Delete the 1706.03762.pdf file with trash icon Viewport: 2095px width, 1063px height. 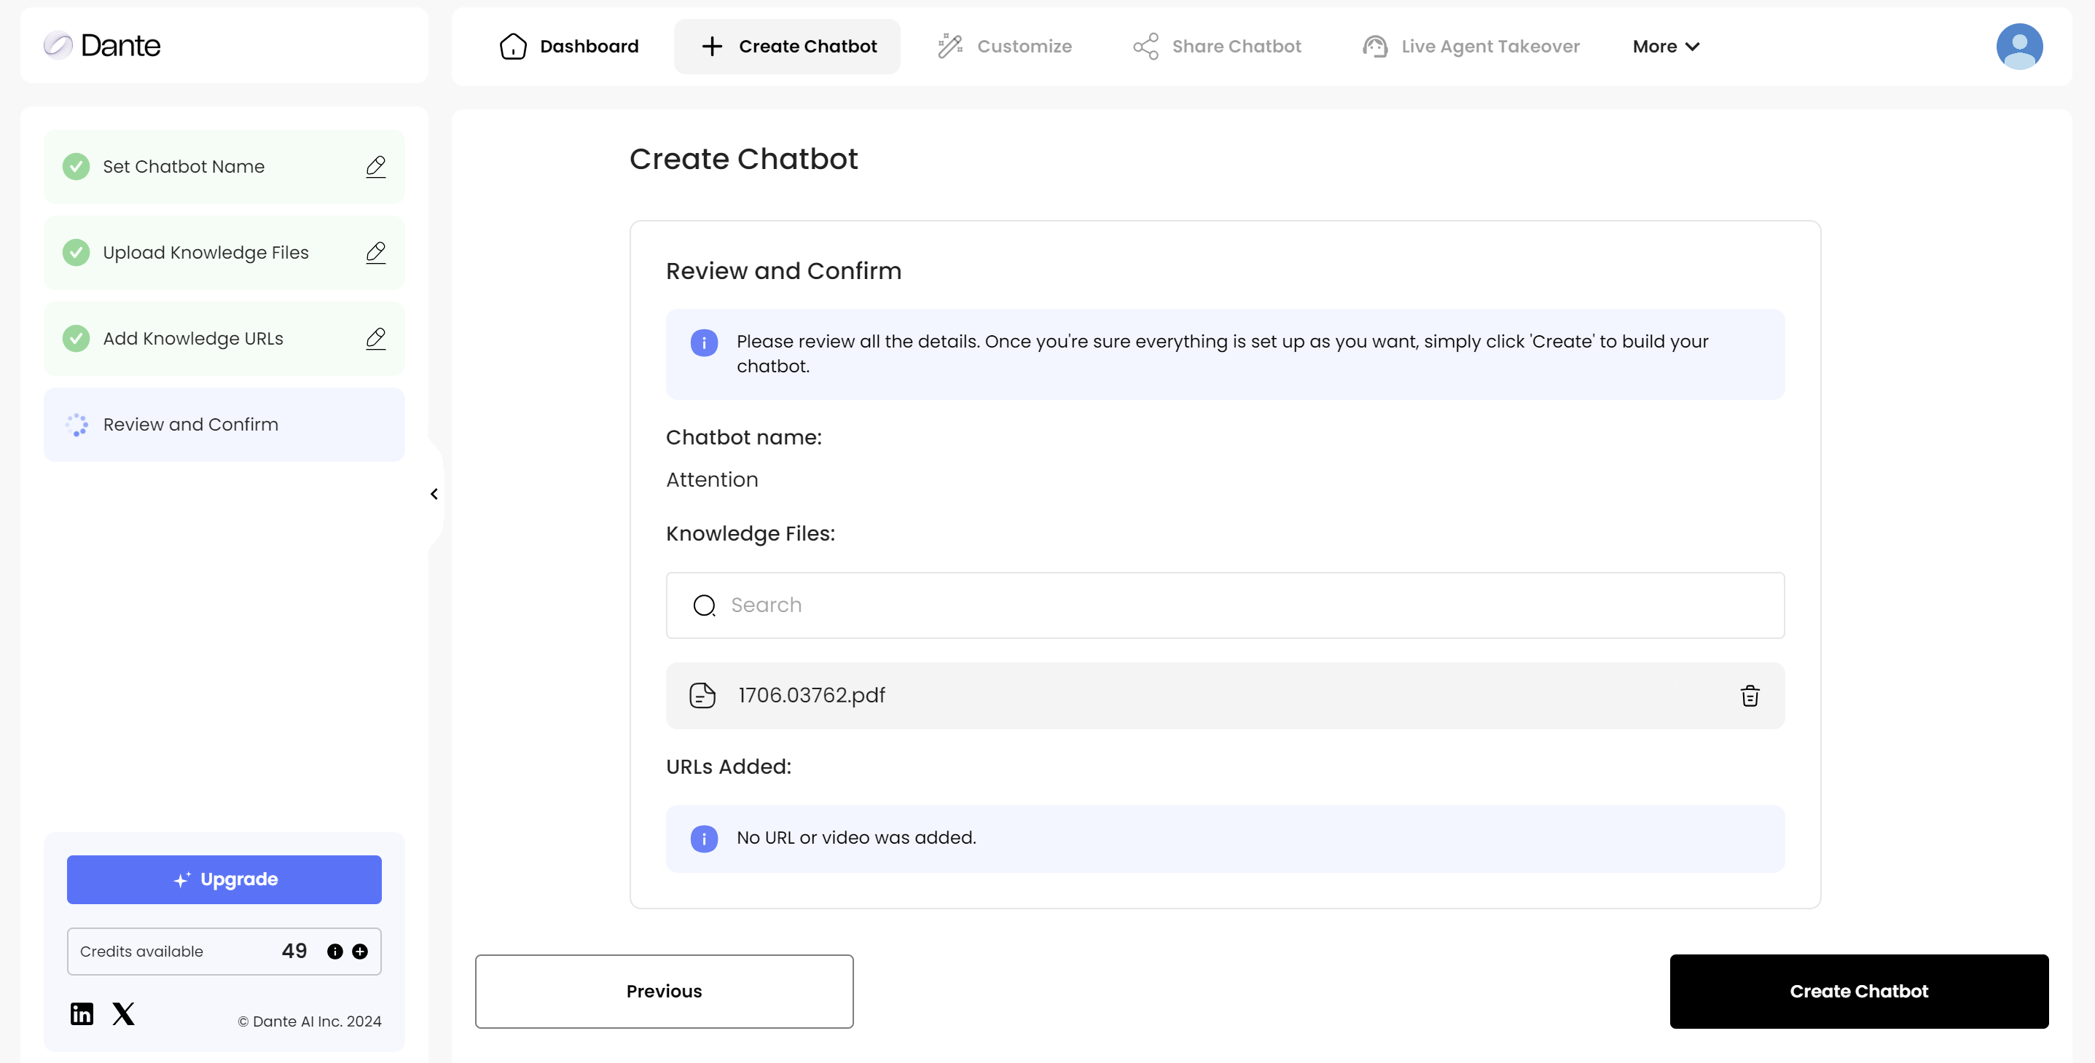coord(1750,697)
